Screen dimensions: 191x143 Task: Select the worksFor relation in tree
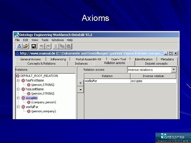[32, 107]
